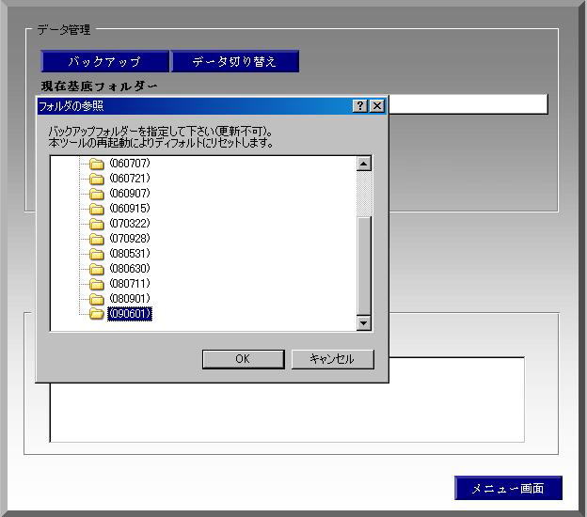Open the メニュー画面 button

coord(508,488)
